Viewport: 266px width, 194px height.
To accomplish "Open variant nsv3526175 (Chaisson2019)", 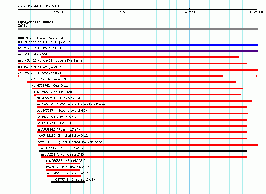I will point(63,154).
